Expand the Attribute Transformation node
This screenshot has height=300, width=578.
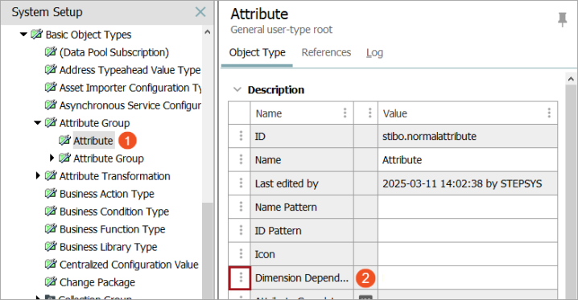(38, 175)
